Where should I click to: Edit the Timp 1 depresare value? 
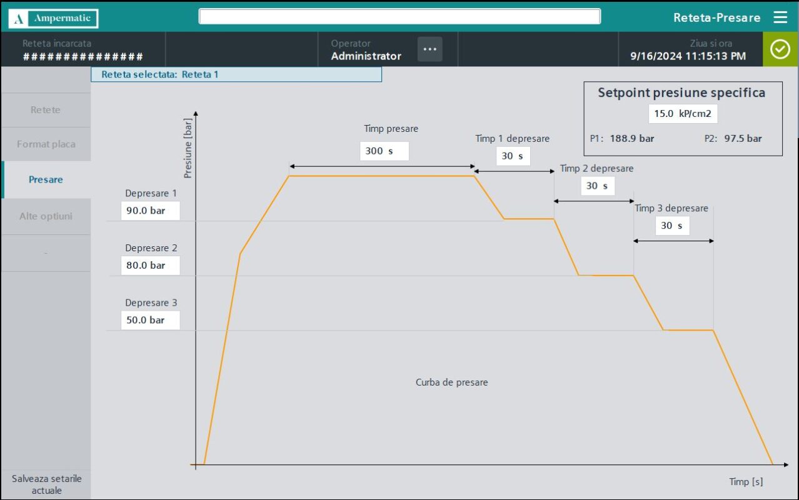513,156
